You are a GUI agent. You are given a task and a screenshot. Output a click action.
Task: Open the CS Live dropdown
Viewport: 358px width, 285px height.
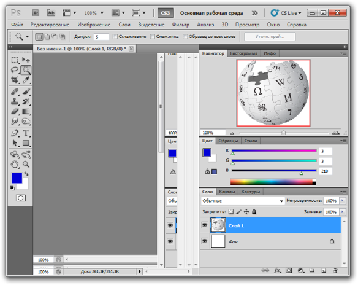(x=286, y=13)
